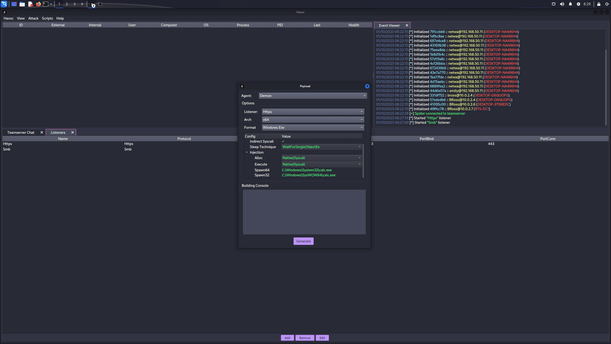Launch Firefox from the top panel
Viewport: 611px width, 344px height.
point(38,4)
